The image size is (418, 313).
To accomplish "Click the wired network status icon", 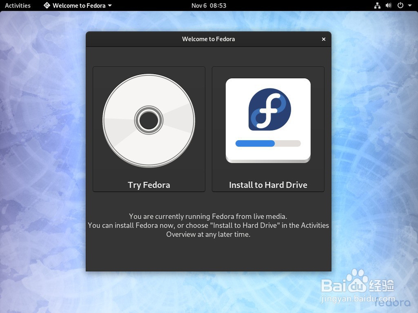I will pyautogui.click(x=377, y=5).
